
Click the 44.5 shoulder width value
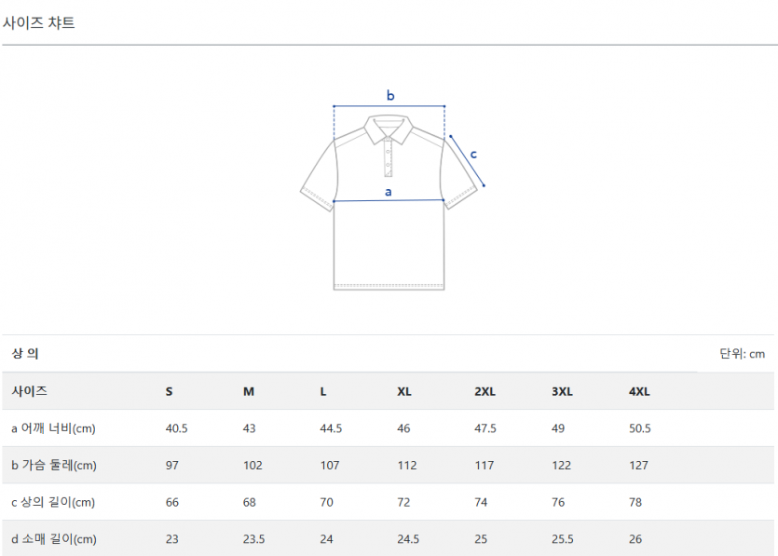click(331, 428)
